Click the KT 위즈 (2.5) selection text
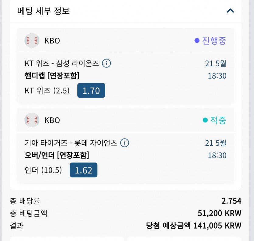Image resolution: width=254 pixels, height=241 pixels. [x=47, y=91]
